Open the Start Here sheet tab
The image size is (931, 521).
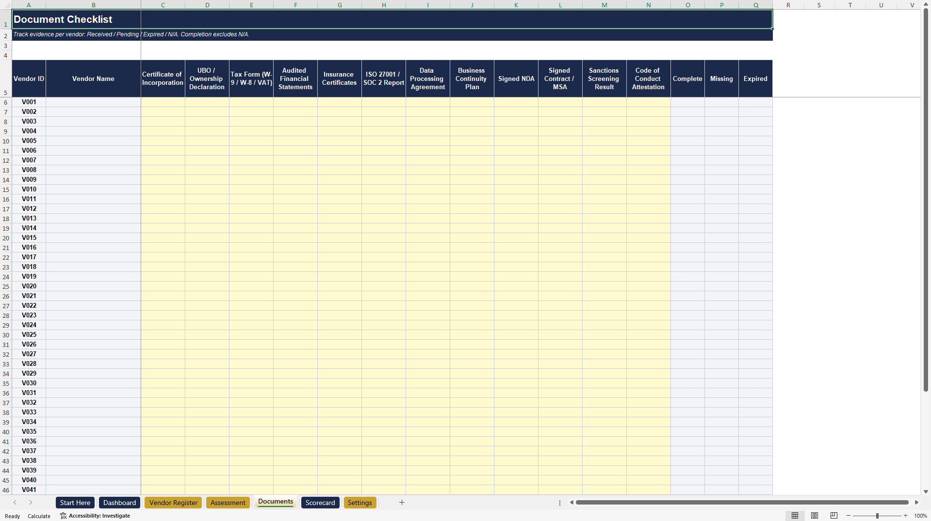(x=75, y=503)
